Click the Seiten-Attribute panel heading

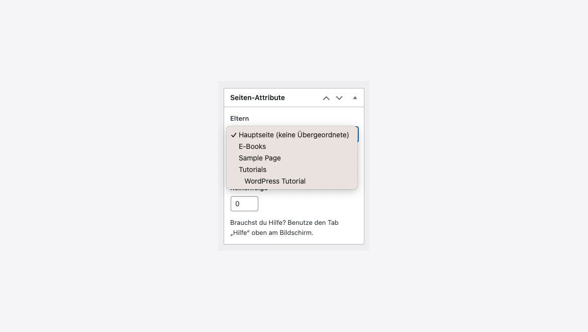tap(257, 98)
